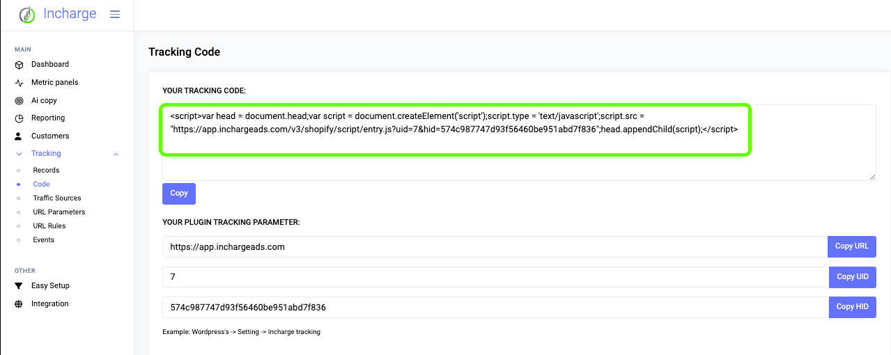Click the Ai copy target icon

tap(19, 101)
